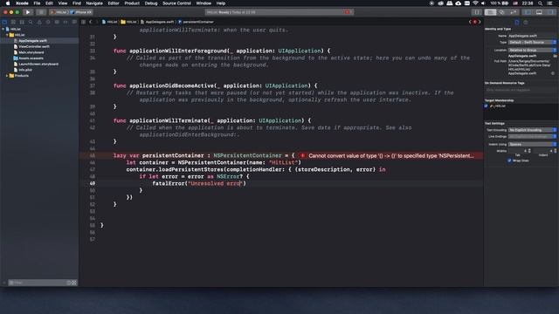
Task: Choose file location folder icon in inspector
Action: point(555,56)
